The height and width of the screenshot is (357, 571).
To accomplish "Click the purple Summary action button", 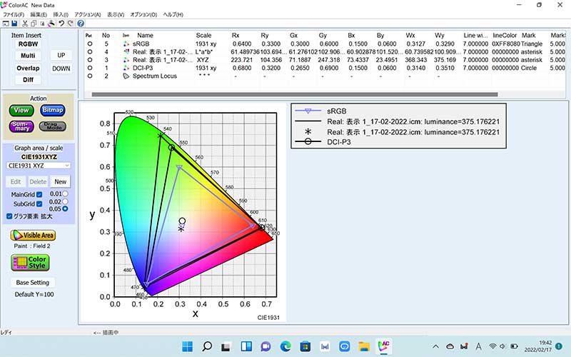I will click(x=21, y=126).
